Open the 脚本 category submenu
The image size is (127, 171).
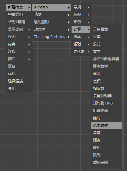point(81,37)
